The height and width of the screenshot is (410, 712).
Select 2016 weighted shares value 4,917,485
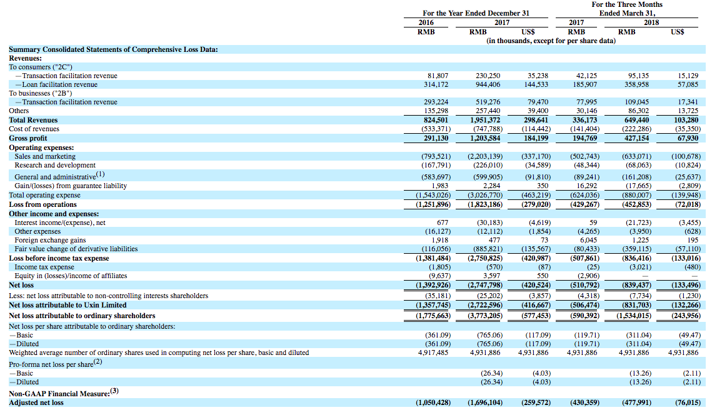[x=433, y=352]
